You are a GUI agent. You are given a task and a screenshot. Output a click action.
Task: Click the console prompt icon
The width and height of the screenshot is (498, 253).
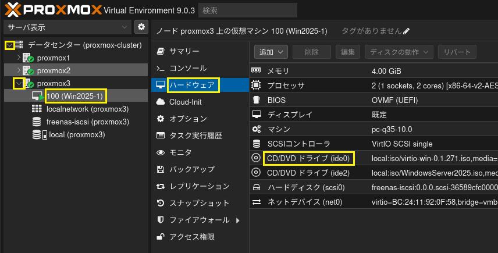coord(161,68)
